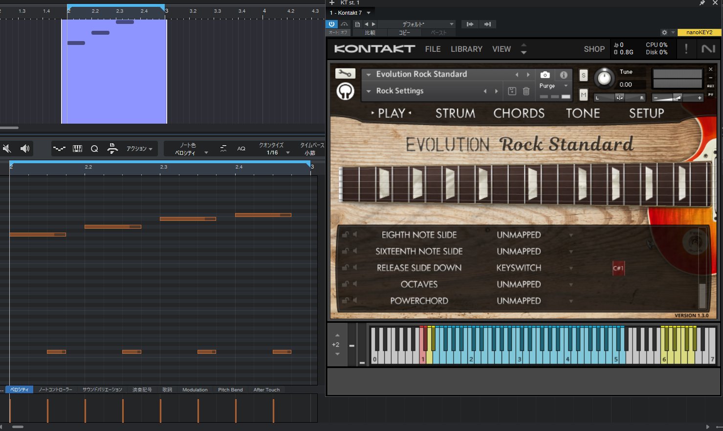Switch to the CHORDS page

coord(519,113)
